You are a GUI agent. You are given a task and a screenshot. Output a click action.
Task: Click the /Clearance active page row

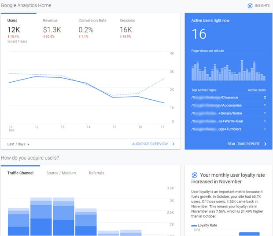(229, 98)
